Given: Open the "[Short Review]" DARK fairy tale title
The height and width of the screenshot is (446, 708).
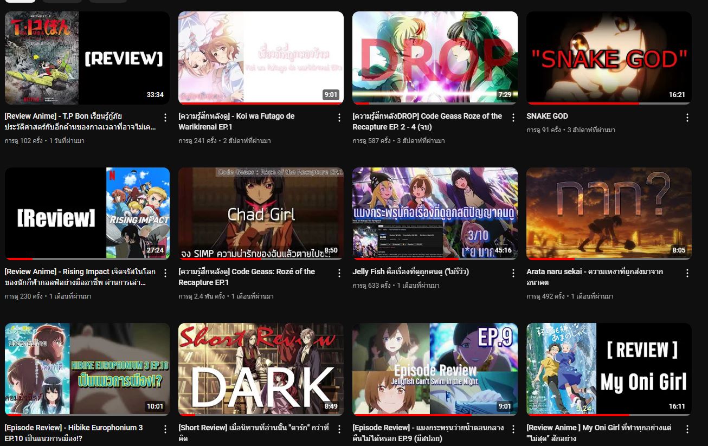Looking at the screenshot, I should [x=254, y=433].
